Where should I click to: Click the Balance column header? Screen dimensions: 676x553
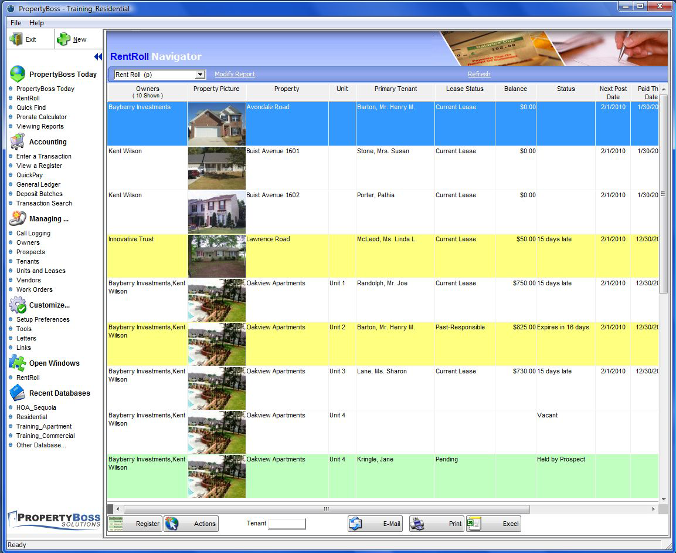click(x=515, y=92)
